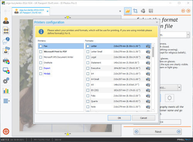Click printer setup icon for A4 format
The image size is (193, 142).
148,74
